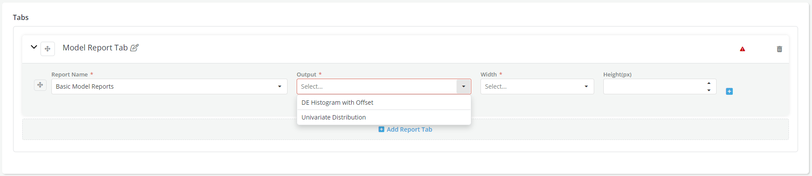Viewport: 812px width, 176px height.
Task: Close the Output list via its arrow button
Action: (464, 86)
